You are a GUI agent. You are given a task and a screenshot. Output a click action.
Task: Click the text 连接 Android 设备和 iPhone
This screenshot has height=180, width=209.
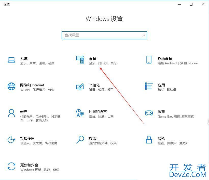178,63
